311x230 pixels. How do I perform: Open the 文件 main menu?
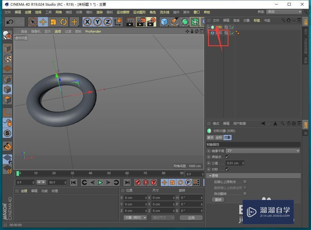(x=8, y=12)
